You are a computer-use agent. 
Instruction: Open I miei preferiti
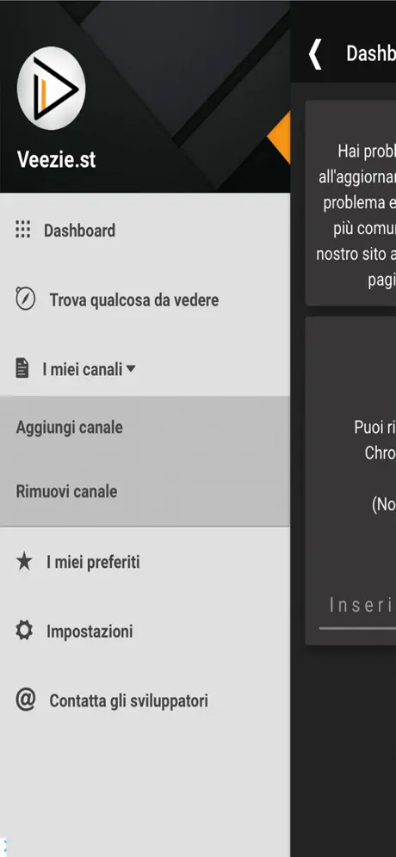click(145, 562)
